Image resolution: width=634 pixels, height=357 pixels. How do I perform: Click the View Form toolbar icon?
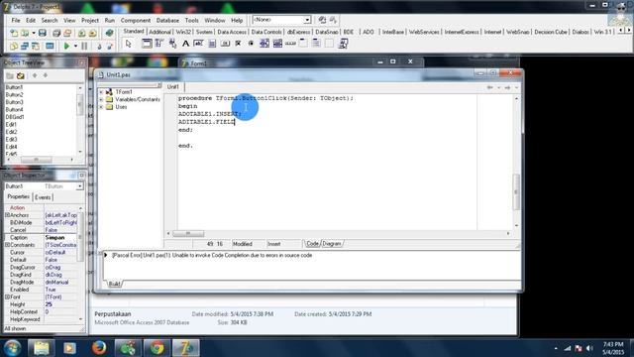25,47
